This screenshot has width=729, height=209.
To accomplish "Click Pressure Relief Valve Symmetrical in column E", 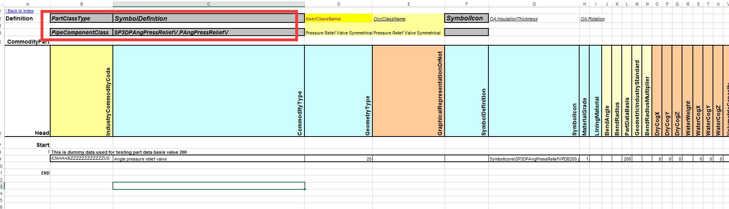I will (407, 33).
